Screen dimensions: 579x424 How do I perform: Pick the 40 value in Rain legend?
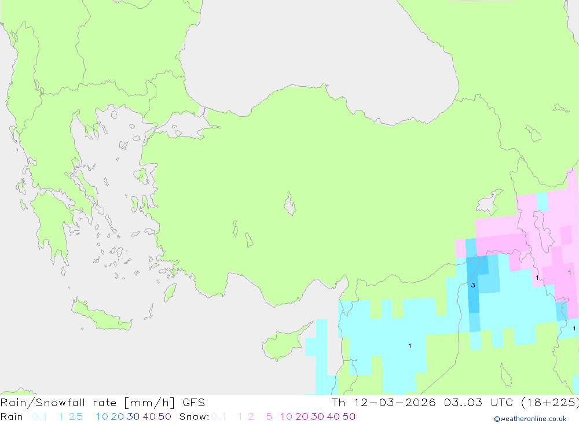click(x=149, y=416)
